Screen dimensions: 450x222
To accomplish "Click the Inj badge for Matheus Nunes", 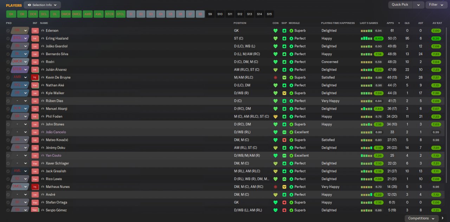I will pyautogui.click(x=35, y=187).
